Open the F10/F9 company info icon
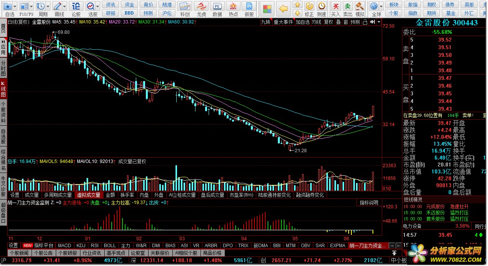488x266 pixels. [24, 6]
